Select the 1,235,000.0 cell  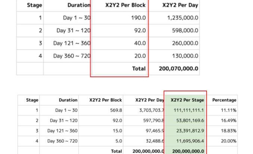coord(178,18)
